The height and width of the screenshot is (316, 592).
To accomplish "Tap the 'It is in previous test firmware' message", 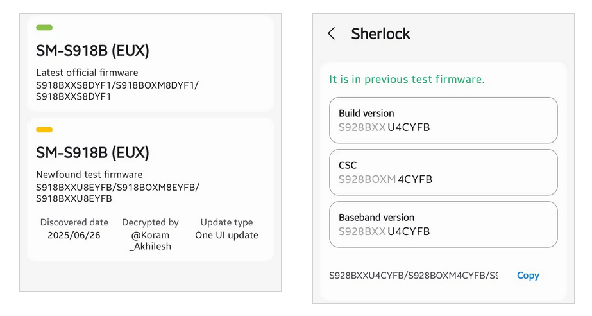I will click(x=407, y=79).
